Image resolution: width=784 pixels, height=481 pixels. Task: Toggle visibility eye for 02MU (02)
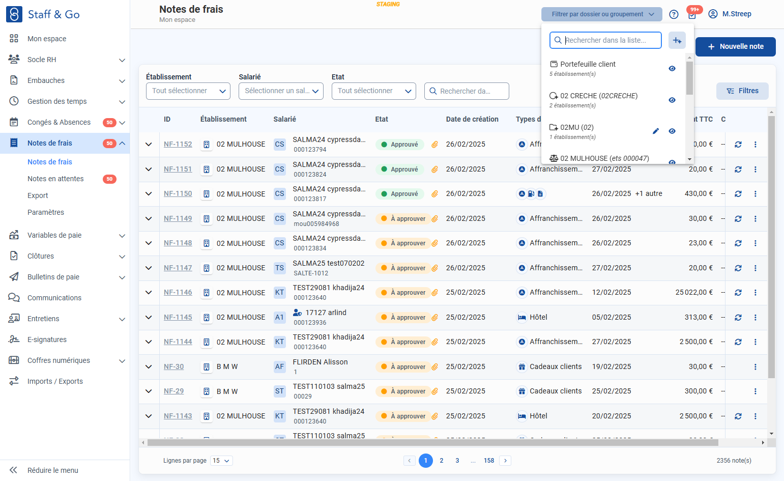coord(672,131)
